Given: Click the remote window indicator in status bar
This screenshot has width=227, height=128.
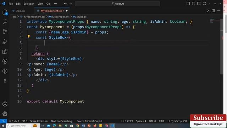Looking at the screenshot, I should pyautogui.click(x=3, y=121).
